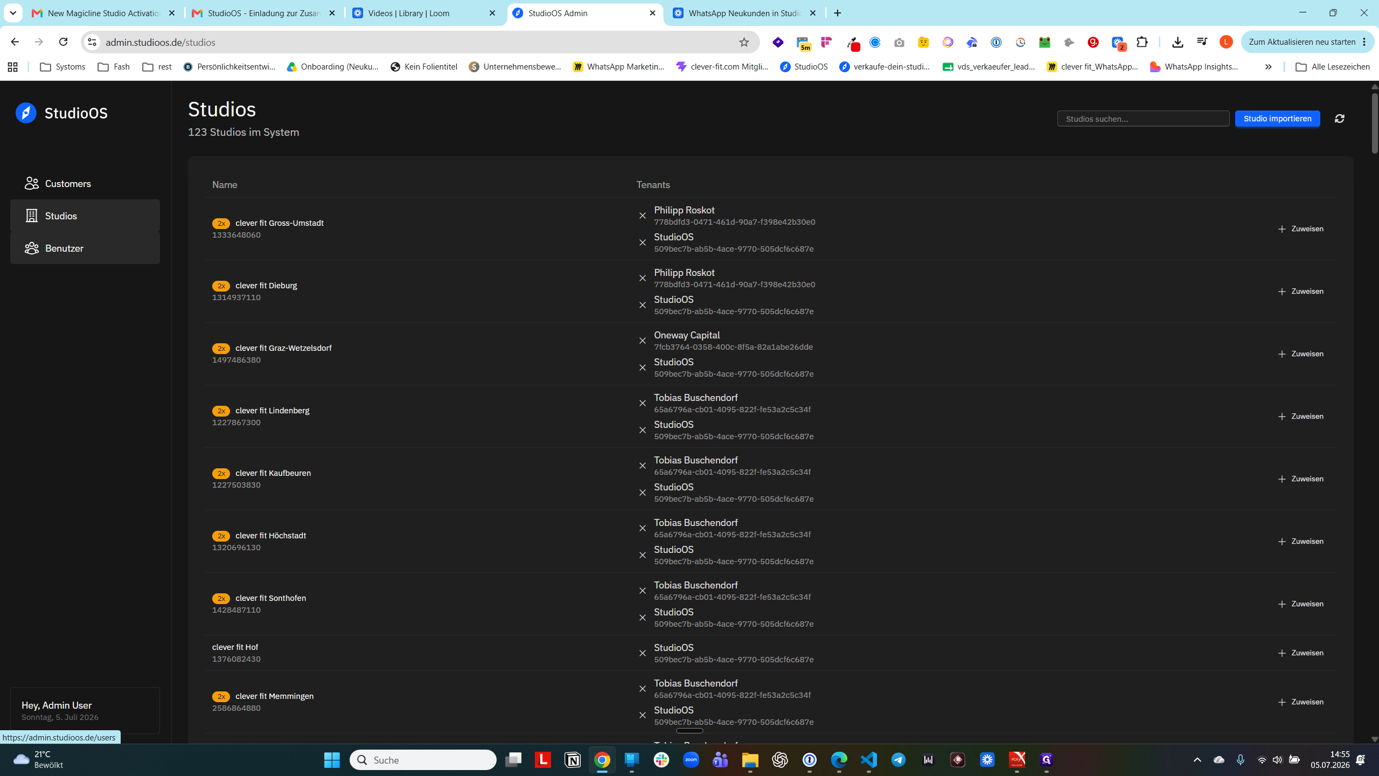
Task: Open the tab search dropdown arrow
Action: (x=13, y=13)
